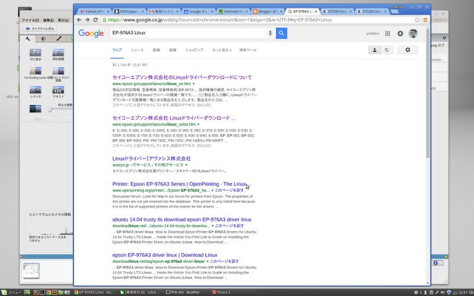Open file manager folder in taskbar
474x296 pixels.
coord(61,292)
